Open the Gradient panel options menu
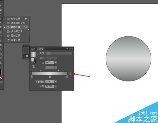Screen dimensions: 158x123 point(71,49)
